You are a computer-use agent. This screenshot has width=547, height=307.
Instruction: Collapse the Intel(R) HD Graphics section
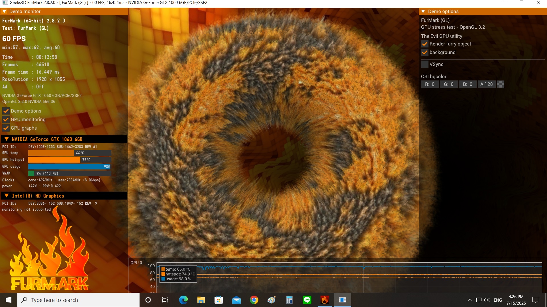[7, 196]
